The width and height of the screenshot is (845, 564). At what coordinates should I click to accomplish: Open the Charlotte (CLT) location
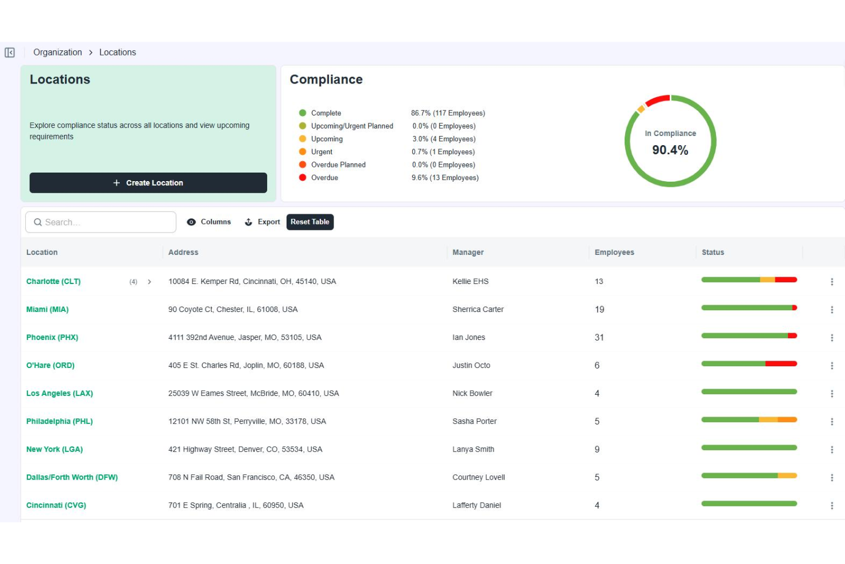54,281
